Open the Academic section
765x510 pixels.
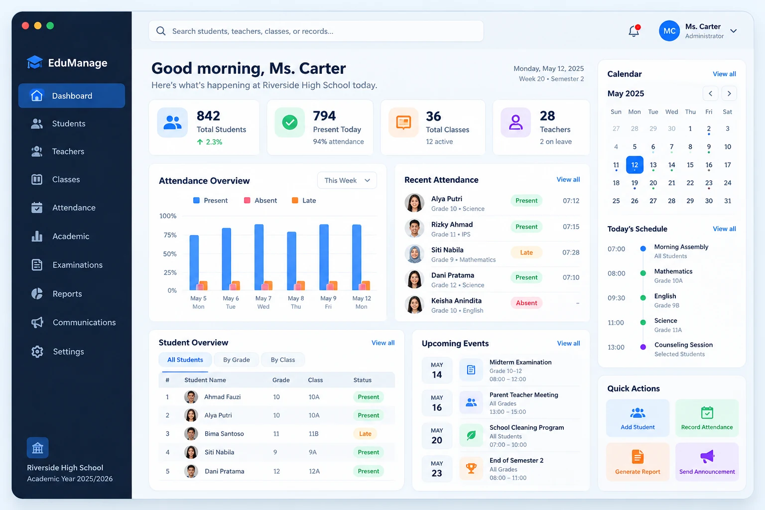click(x=71, y=236)
